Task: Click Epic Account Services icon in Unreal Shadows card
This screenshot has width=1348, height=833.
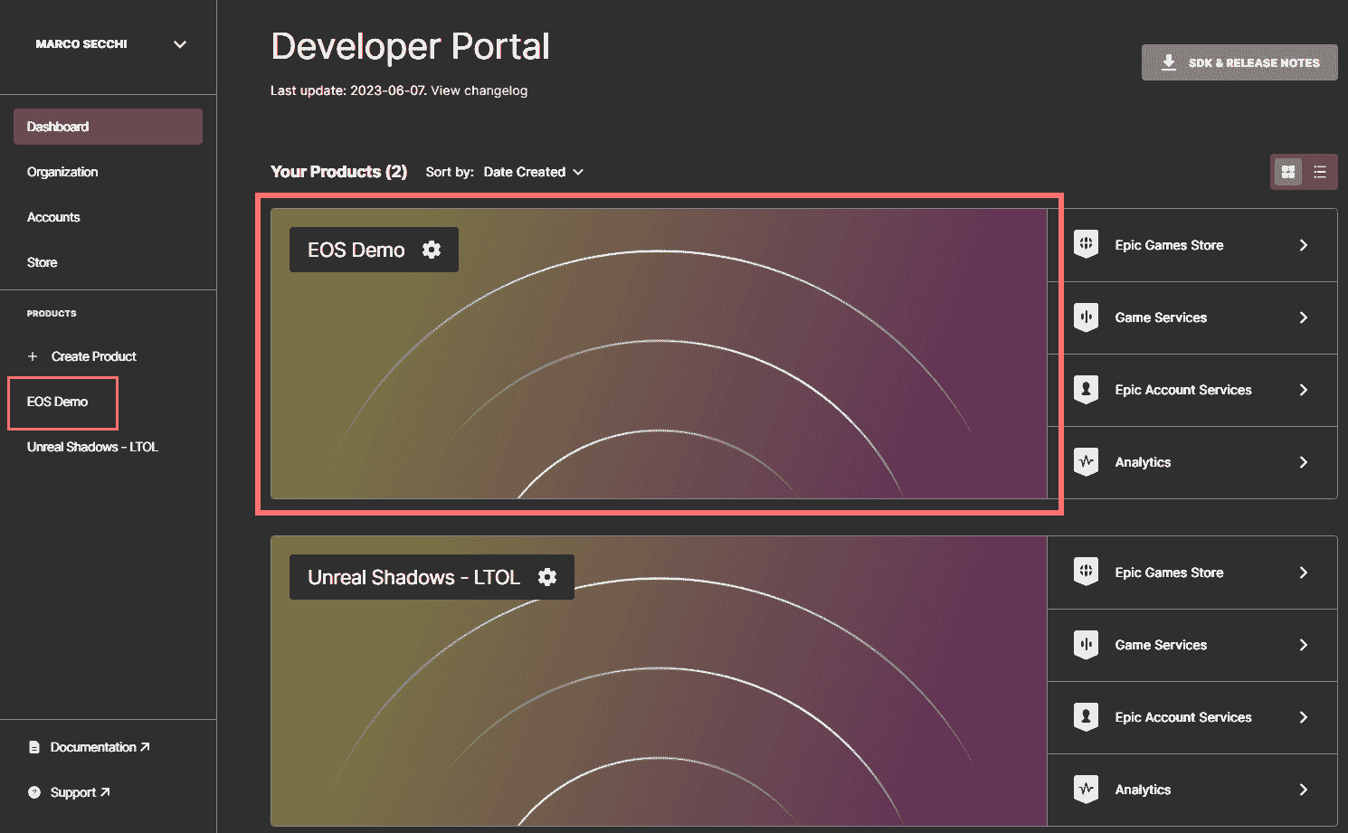Action: tap(1086, 716)
